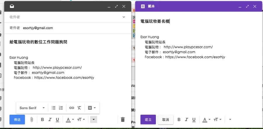Expand email compose window to fullscreen
The height and width of the screenshot is (129, 263).
(116, 6)
